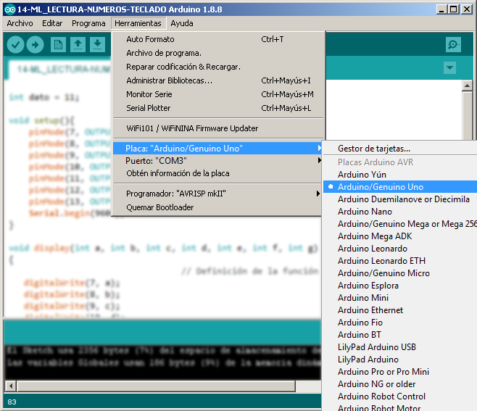The height and width of the screenshot is (411, 477).
Task: Click the New sketch toolbar icon
Action: coord(58,45)
